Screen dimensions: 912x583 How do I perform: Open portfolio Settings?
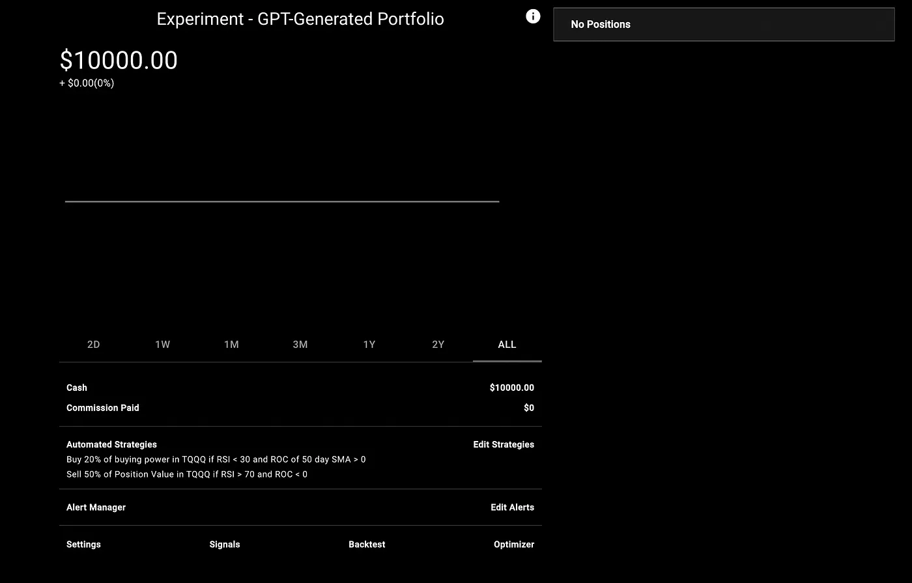point(83,545)
